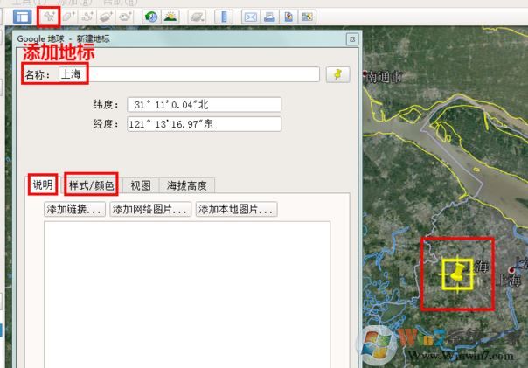Click the 经度 longitude input field
Screen dimensions: 528x368
204,124
